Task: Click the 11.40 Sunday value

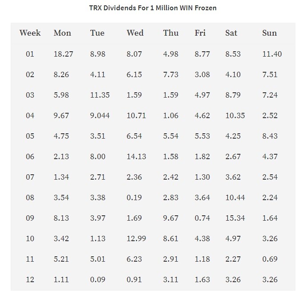Action: point(272,54)
